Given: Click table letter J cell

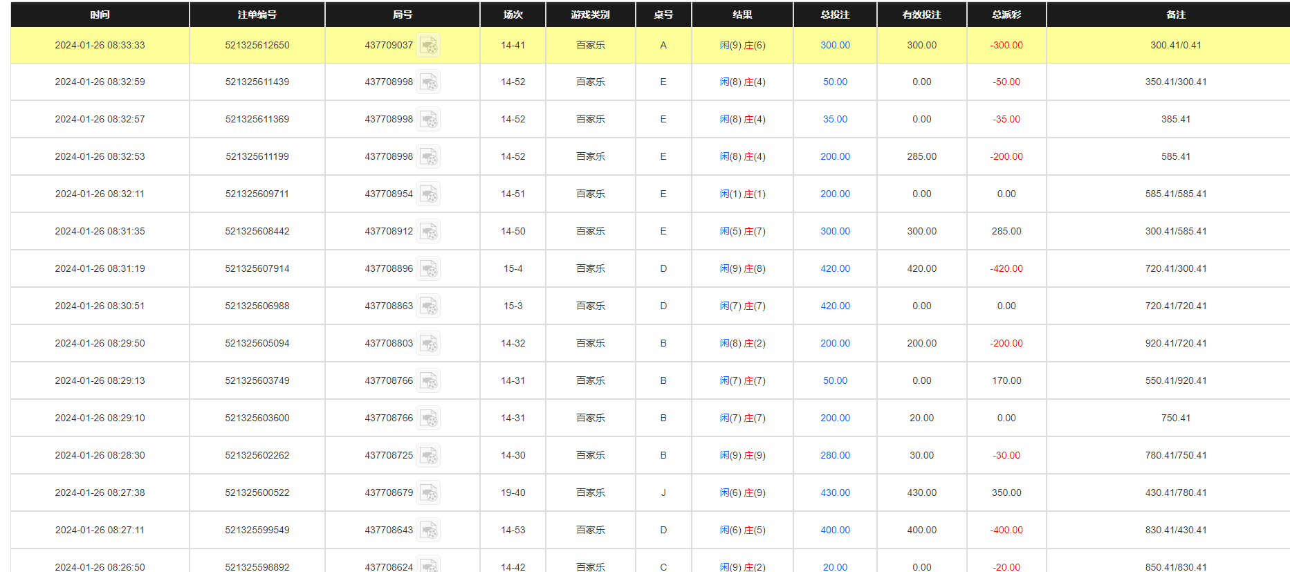Looking at the screenshot, I should (663, 492).
